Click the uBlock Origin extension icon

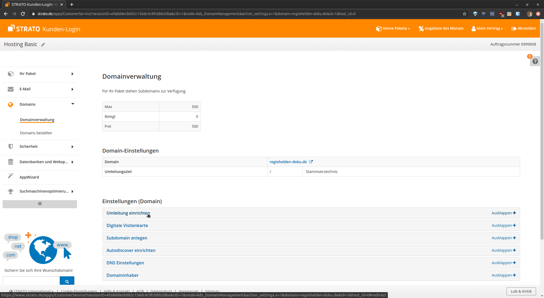[501, 14]
